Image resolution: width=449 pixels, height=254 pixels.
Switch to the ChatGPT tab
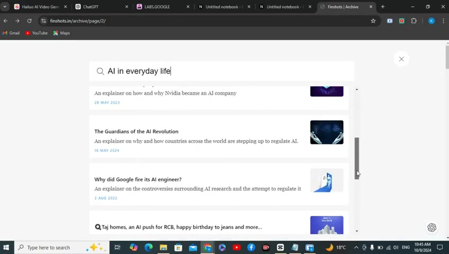[102, 6]
